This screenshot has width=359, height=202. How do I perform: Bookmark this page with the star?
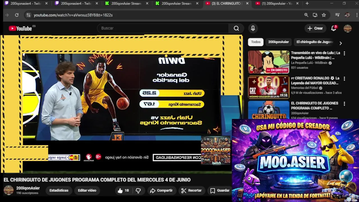(x=324, y=15)
